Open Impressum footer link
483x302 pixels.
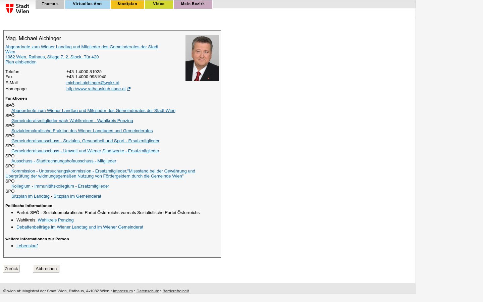(x=123, y=291)
